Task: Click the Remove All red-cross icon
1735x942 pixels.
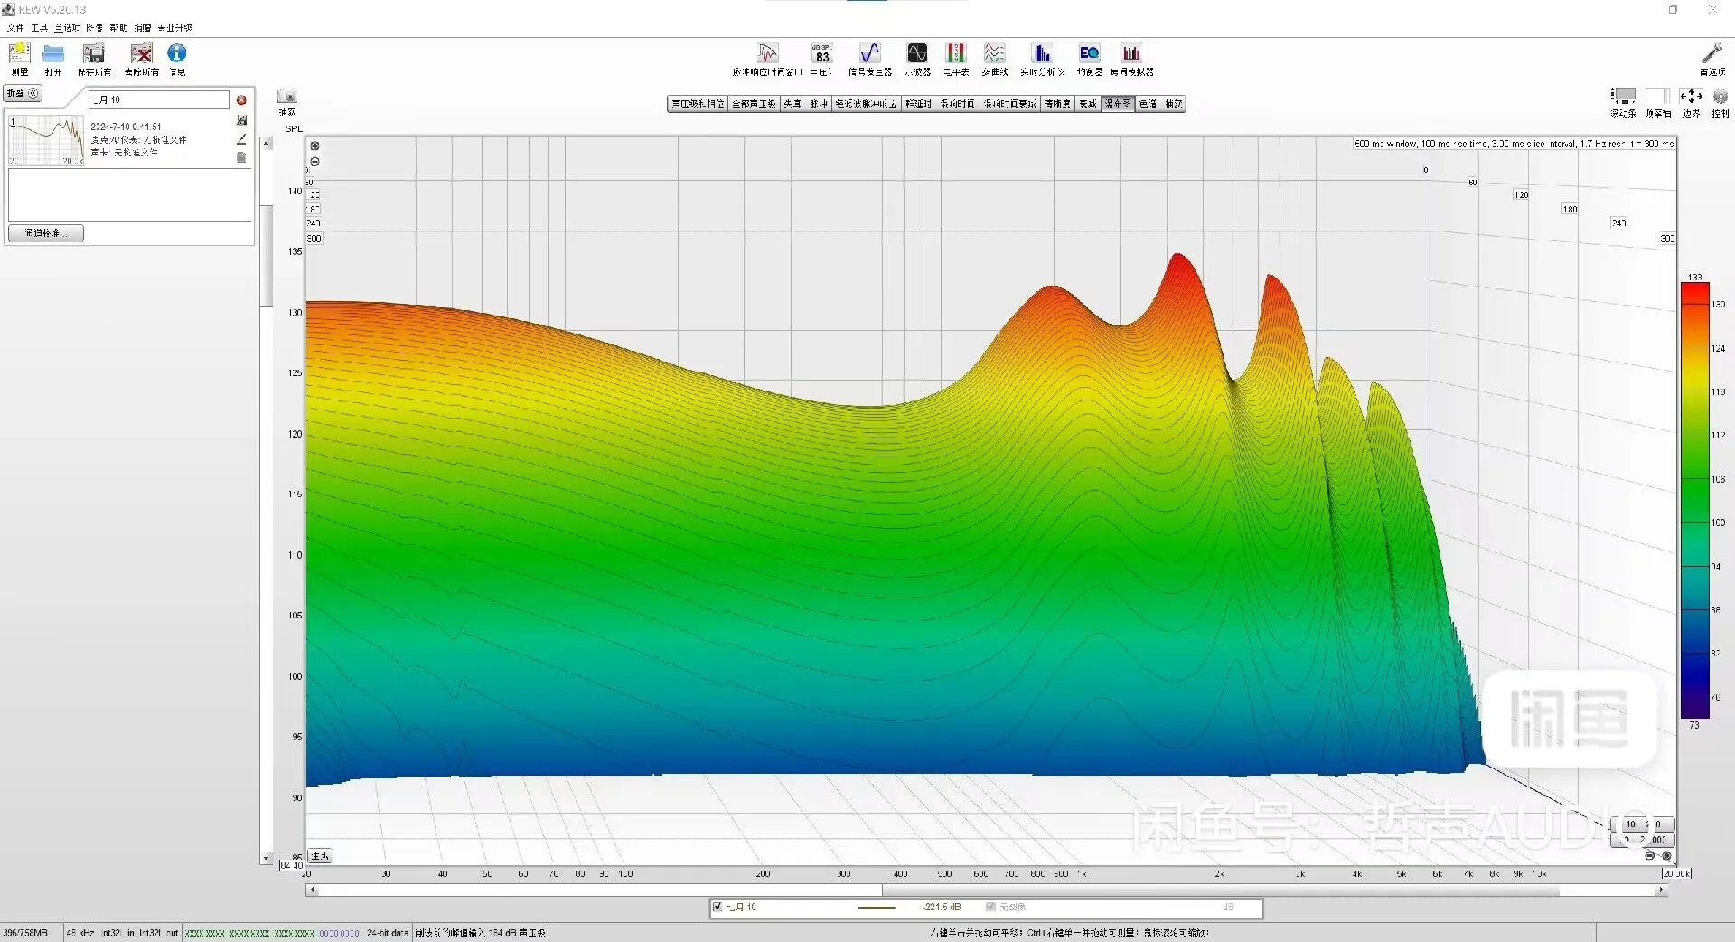Action: (141, 54)
